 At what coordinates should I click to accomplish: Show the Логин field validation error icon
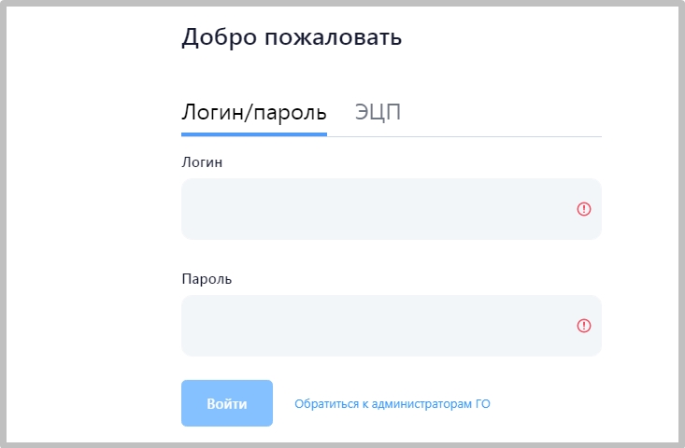(x=584, y=209)
